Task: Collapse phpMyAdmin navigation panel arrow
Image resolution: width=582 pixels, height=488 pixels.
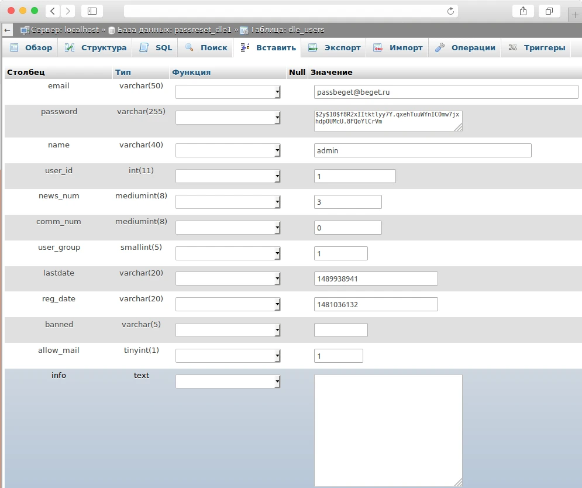Action: [x=7, y=30]
